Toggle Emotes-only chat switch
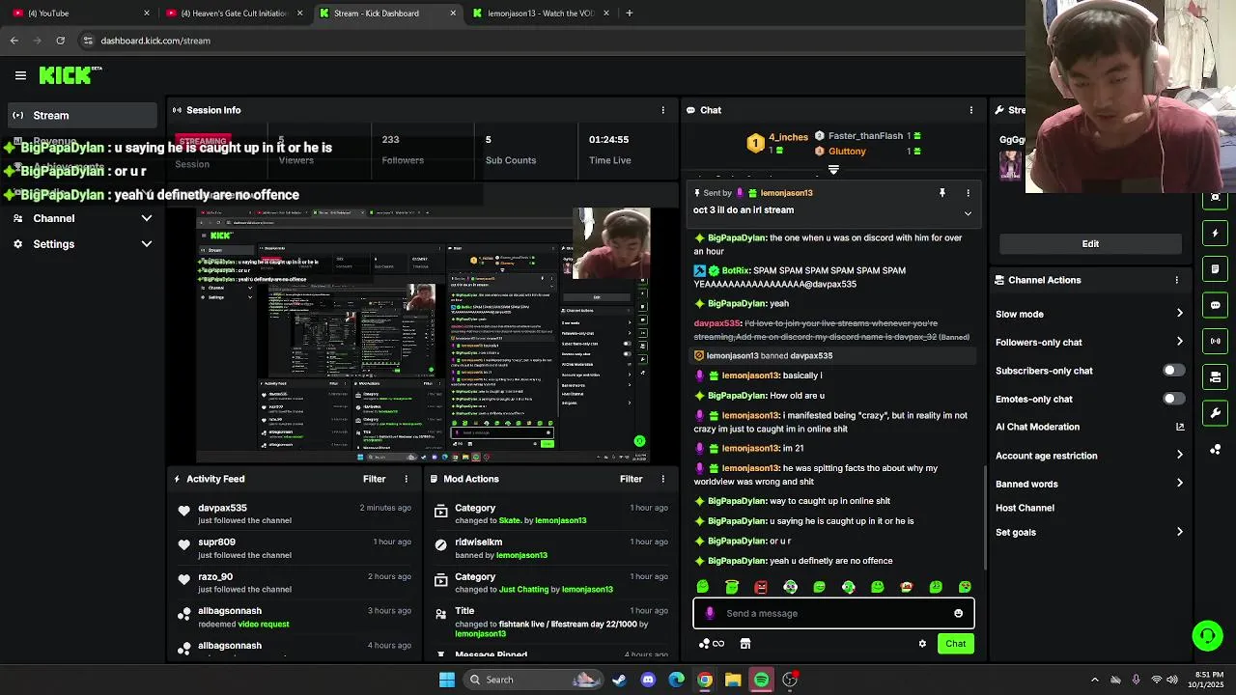Viewport: 1236px width, 695px height. pos(1173,399)
